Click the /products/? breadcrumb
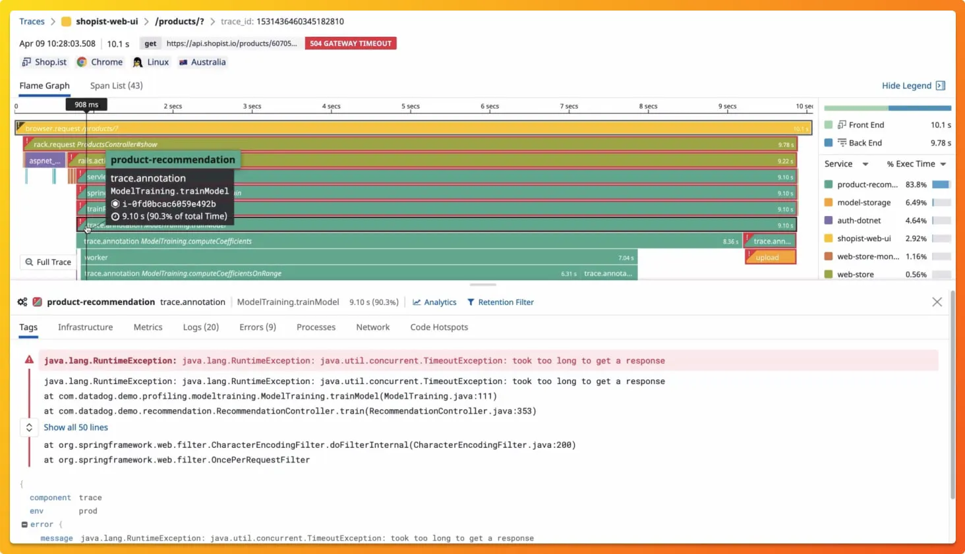 pyautogui.click(x=179, y=22)
